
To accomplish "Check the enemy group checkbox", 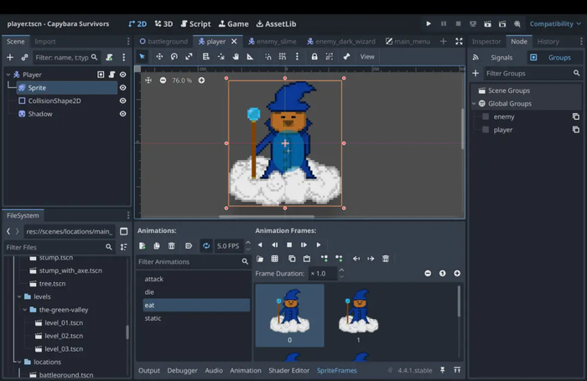I will [486, 116].
